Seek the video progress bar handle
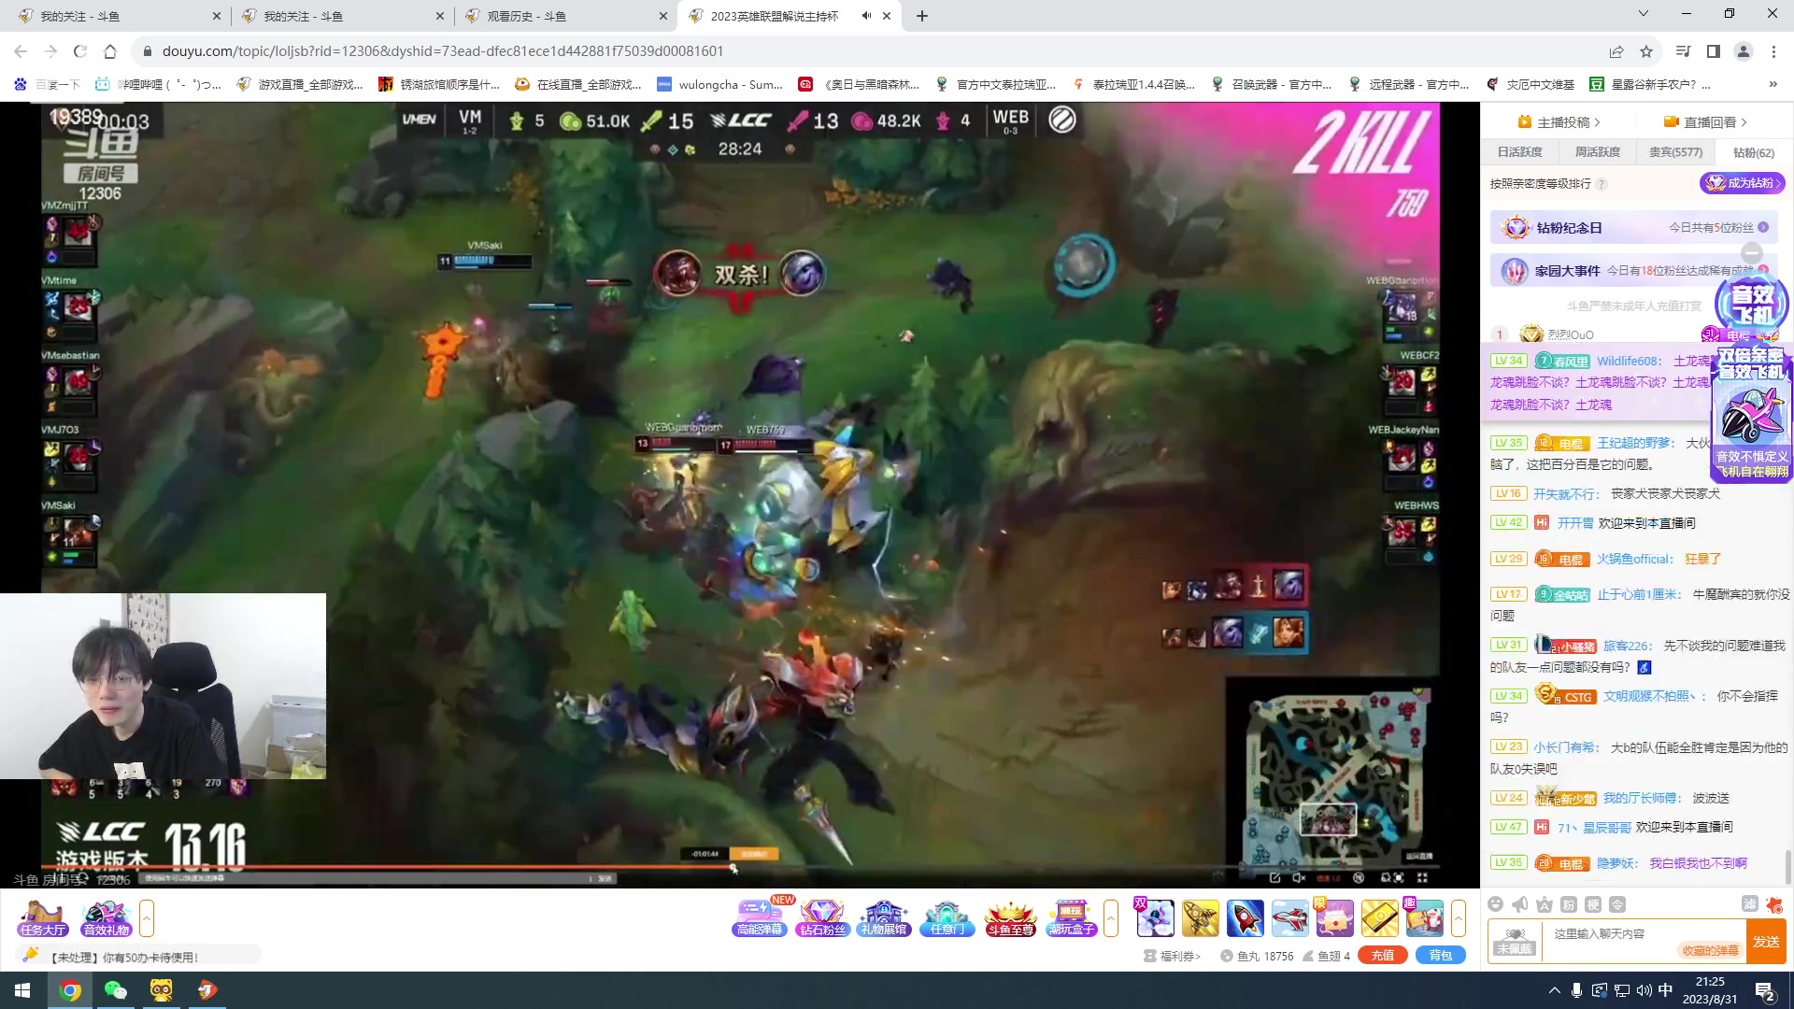The width and height of the screenshot is (1794, 1009). coord(733,868)
